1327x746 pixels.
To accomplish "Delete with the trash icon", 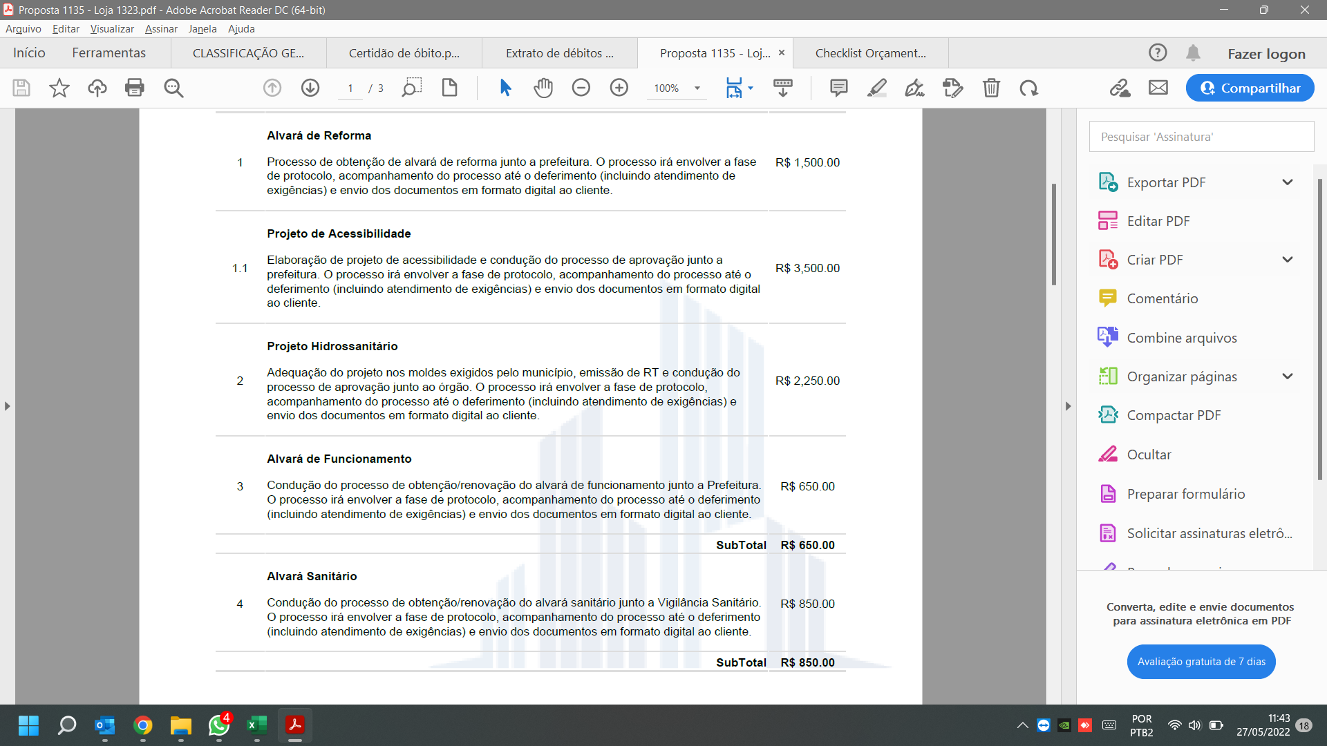I will pyautogui.click(x=991, y=88).
